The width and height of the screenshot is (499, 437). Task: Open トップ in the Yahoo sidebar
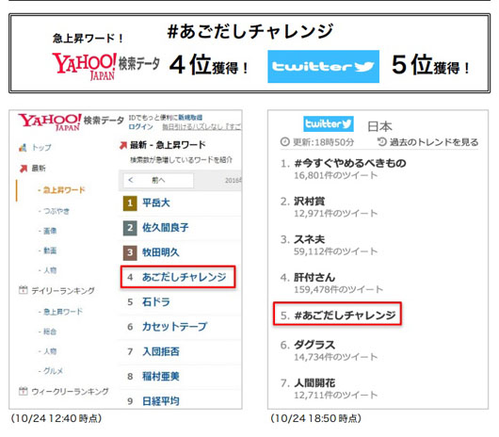[41, 147]
